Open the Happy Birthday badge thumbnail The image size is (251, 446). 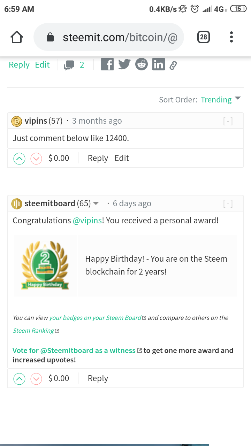pos(45,266)
